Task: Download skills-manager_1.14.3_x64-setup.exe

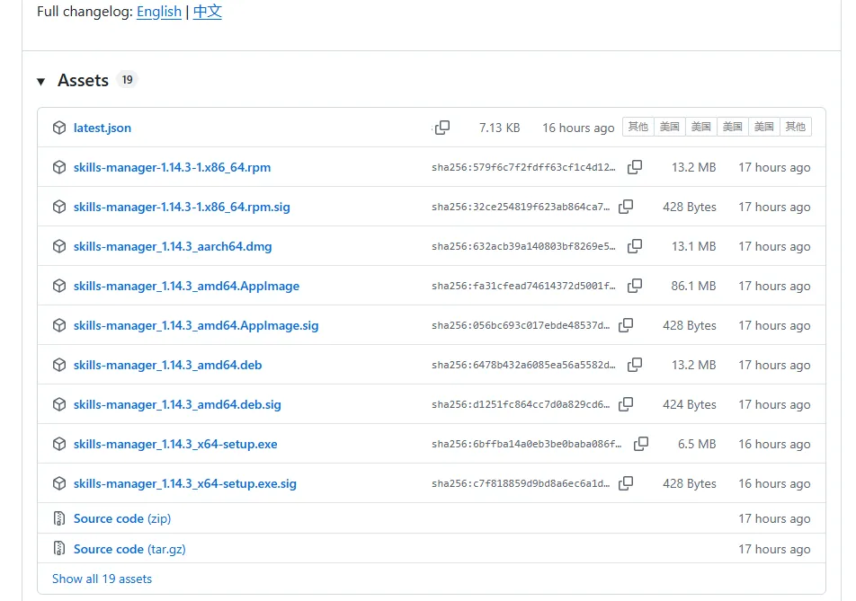Action: 175,444
